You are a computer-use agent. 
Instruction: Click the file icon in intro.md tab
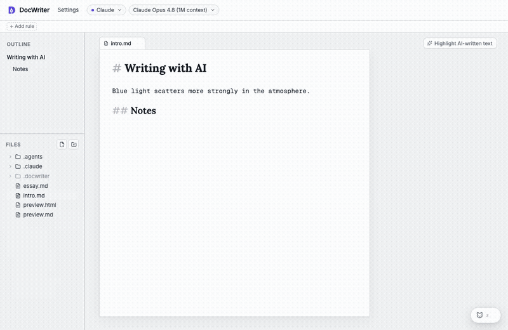(106, 43)
